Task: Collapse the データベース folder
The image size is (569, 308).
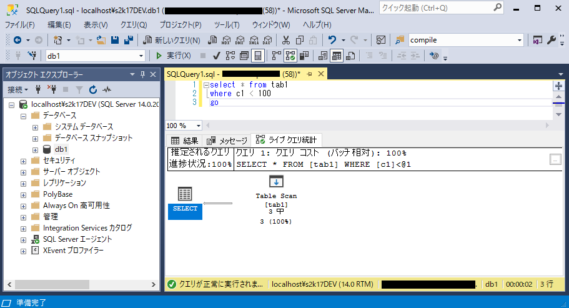Action: 23,116
